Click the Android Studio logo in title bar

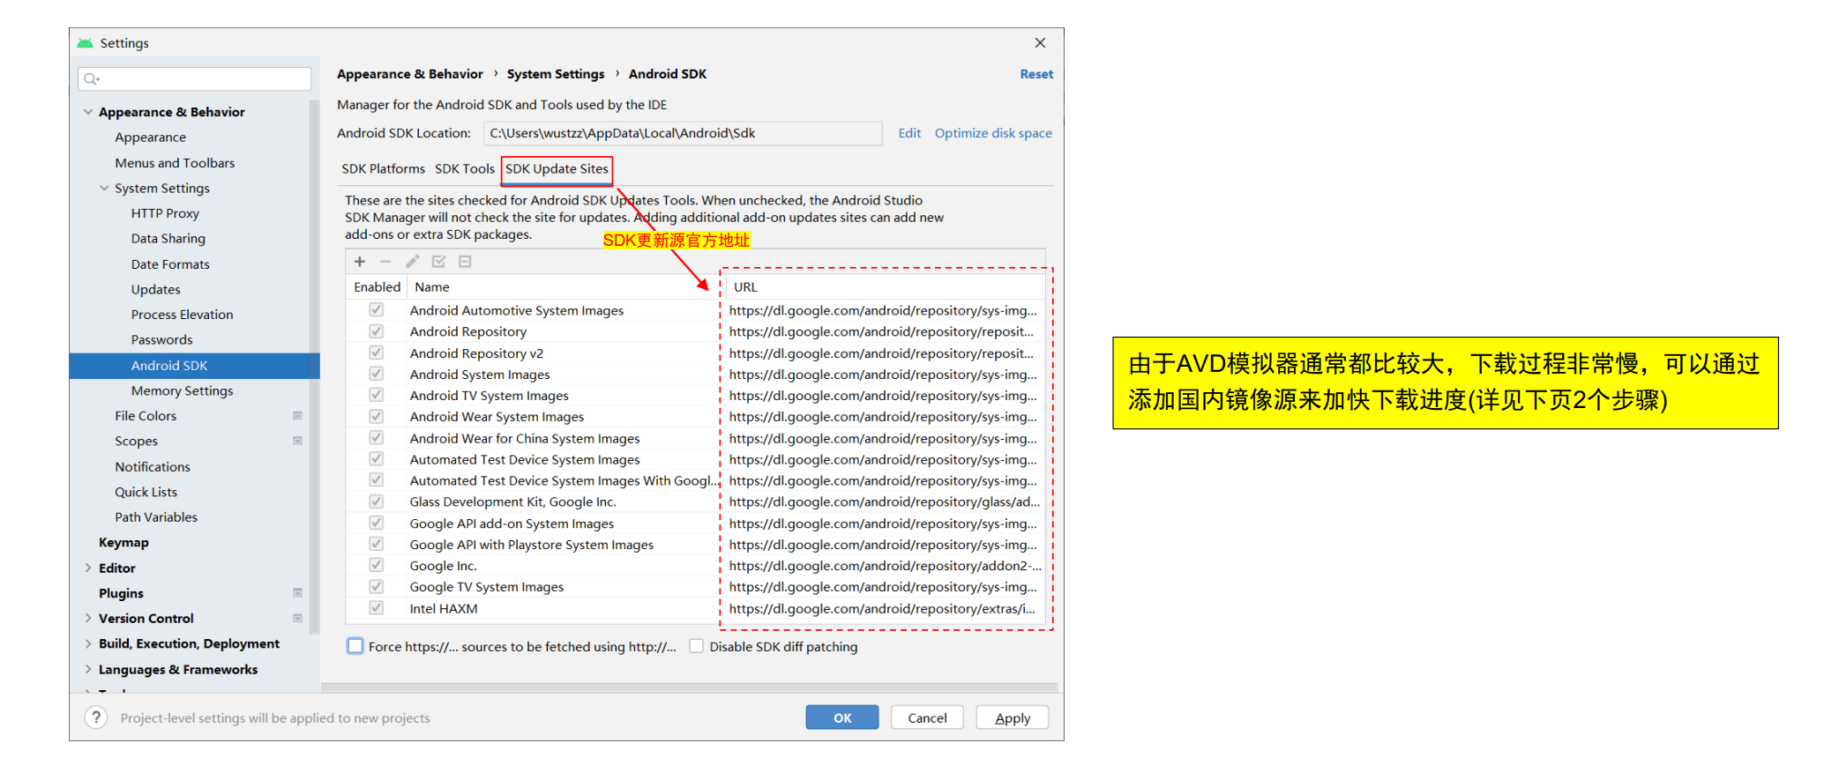tap(85, 42)
